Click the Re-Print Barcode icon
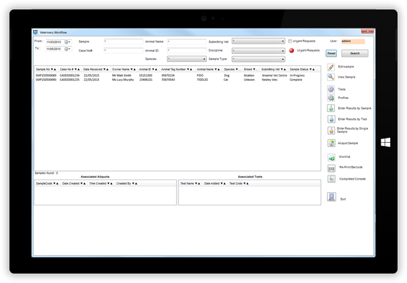The width and height of the screenshot is (407, 283). click(331, 168)
